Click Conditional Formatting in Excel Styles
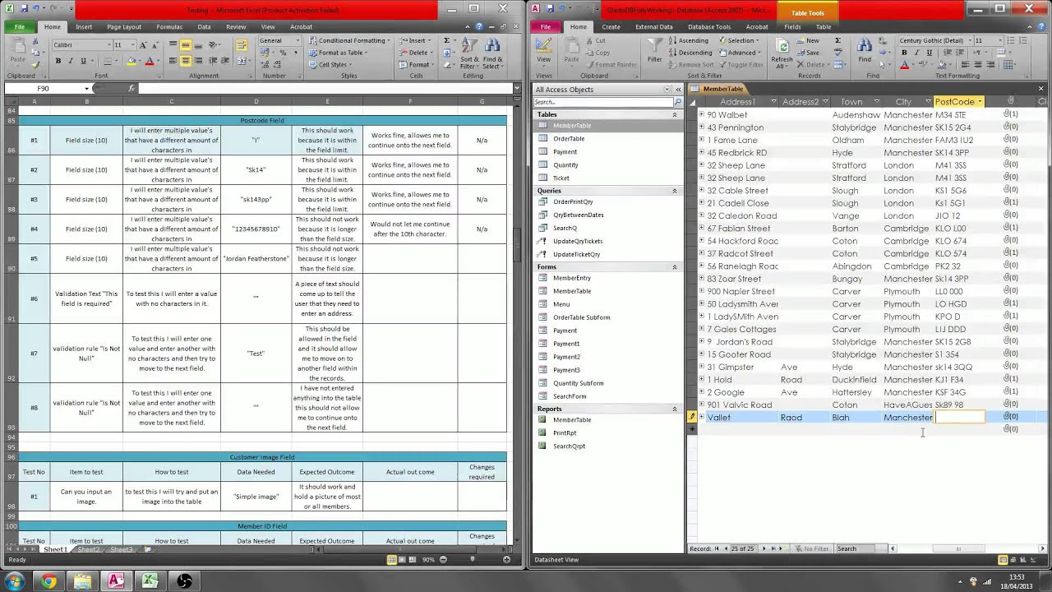 coord(348,40)
